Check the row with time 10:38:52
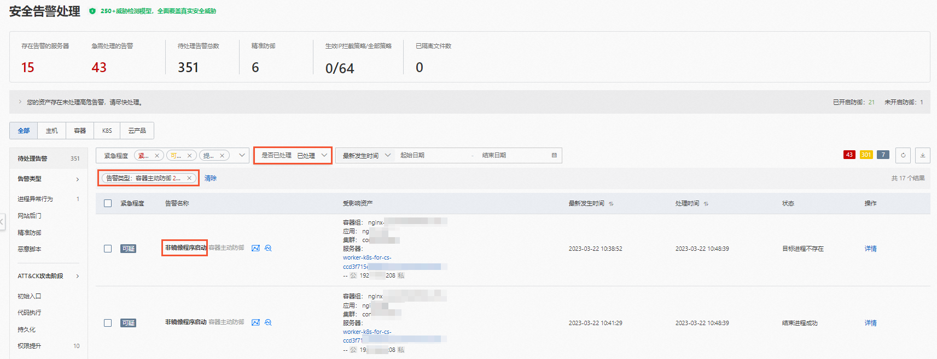 click(x=108, y=249)
